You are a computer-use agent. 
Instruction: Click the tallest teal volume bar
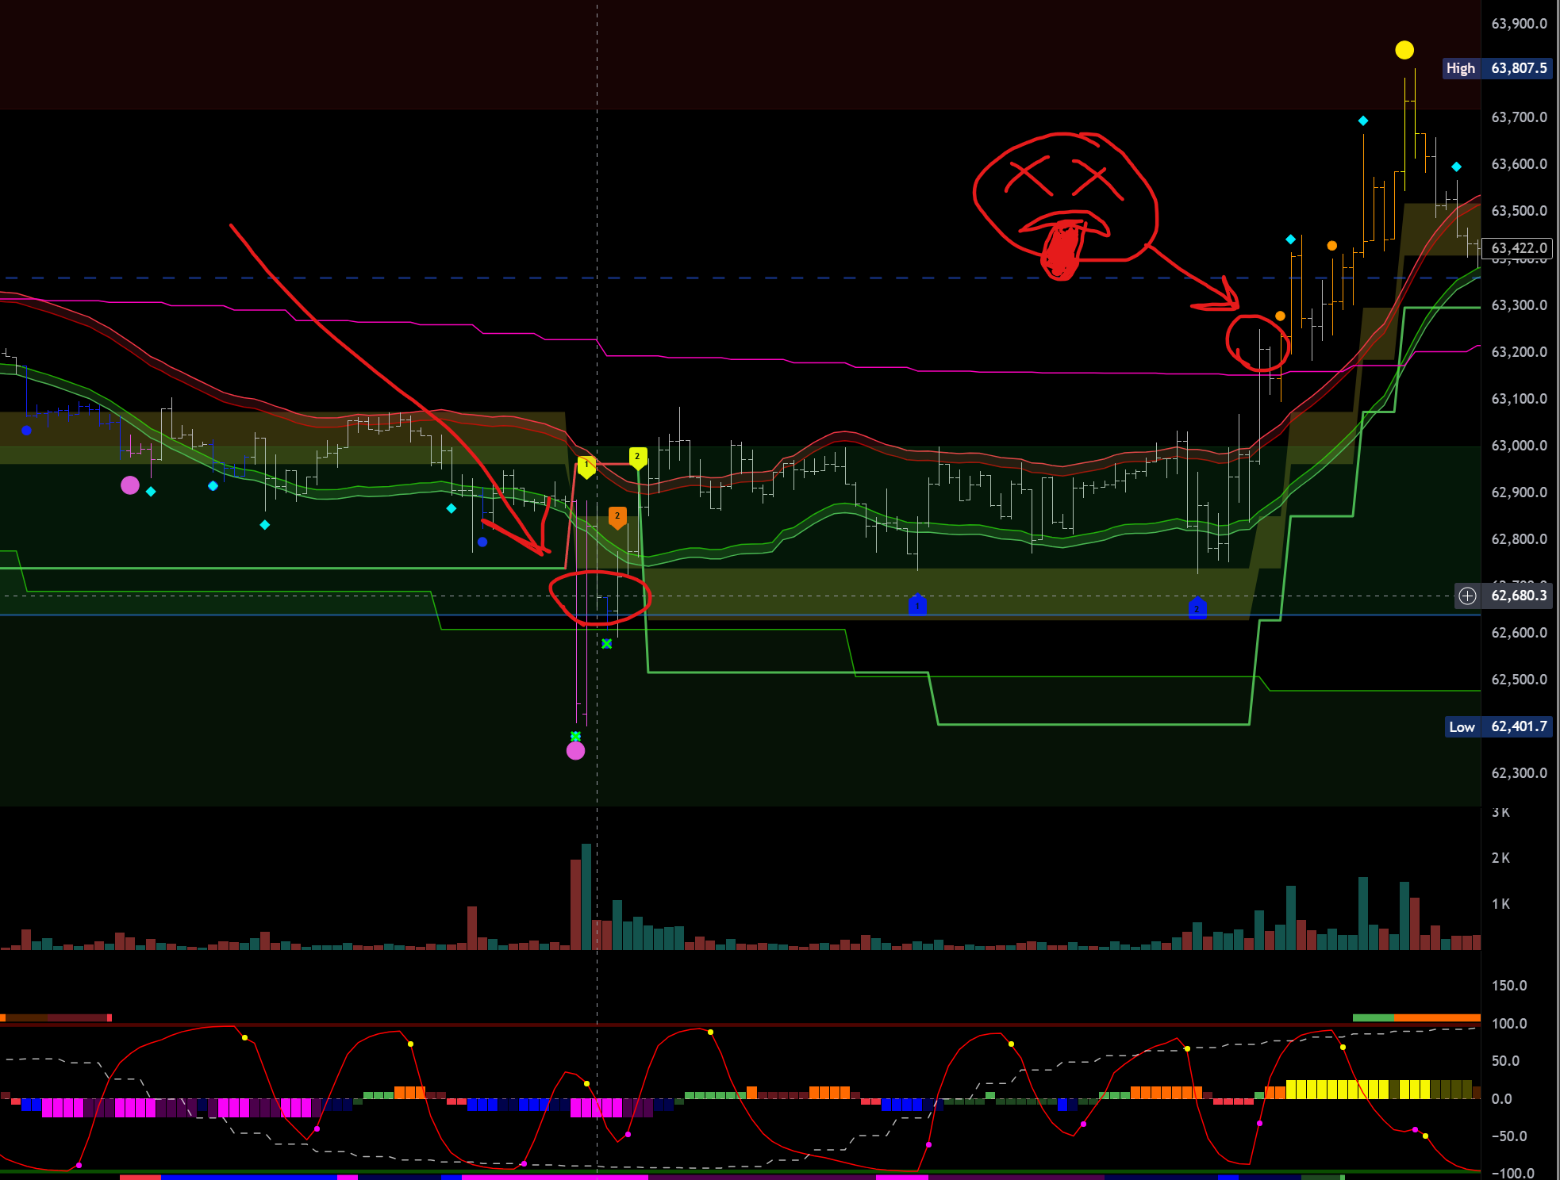[x=586, y=896]
